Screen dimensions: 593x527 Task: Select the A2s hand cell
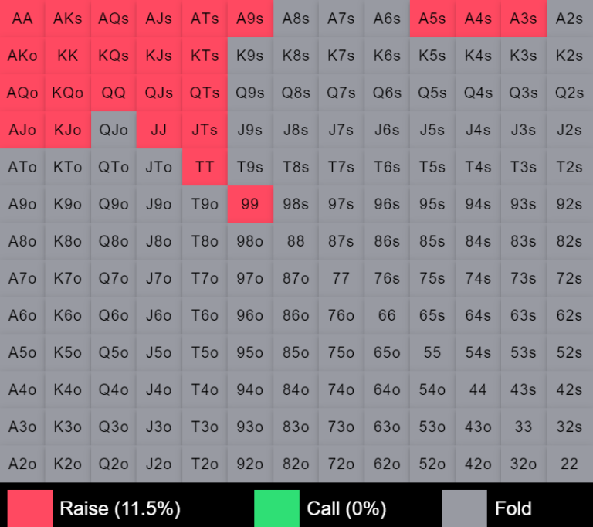tap(569, 19)
